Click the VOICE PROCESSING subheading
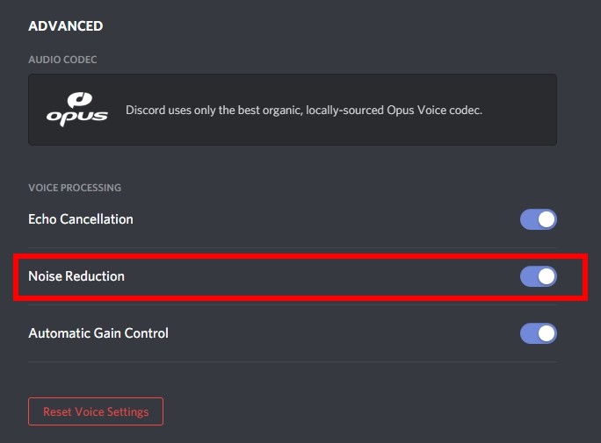 coord(75,188)
